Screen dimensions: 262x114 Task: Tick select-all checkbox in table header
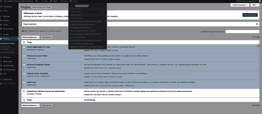click(24, 42)
